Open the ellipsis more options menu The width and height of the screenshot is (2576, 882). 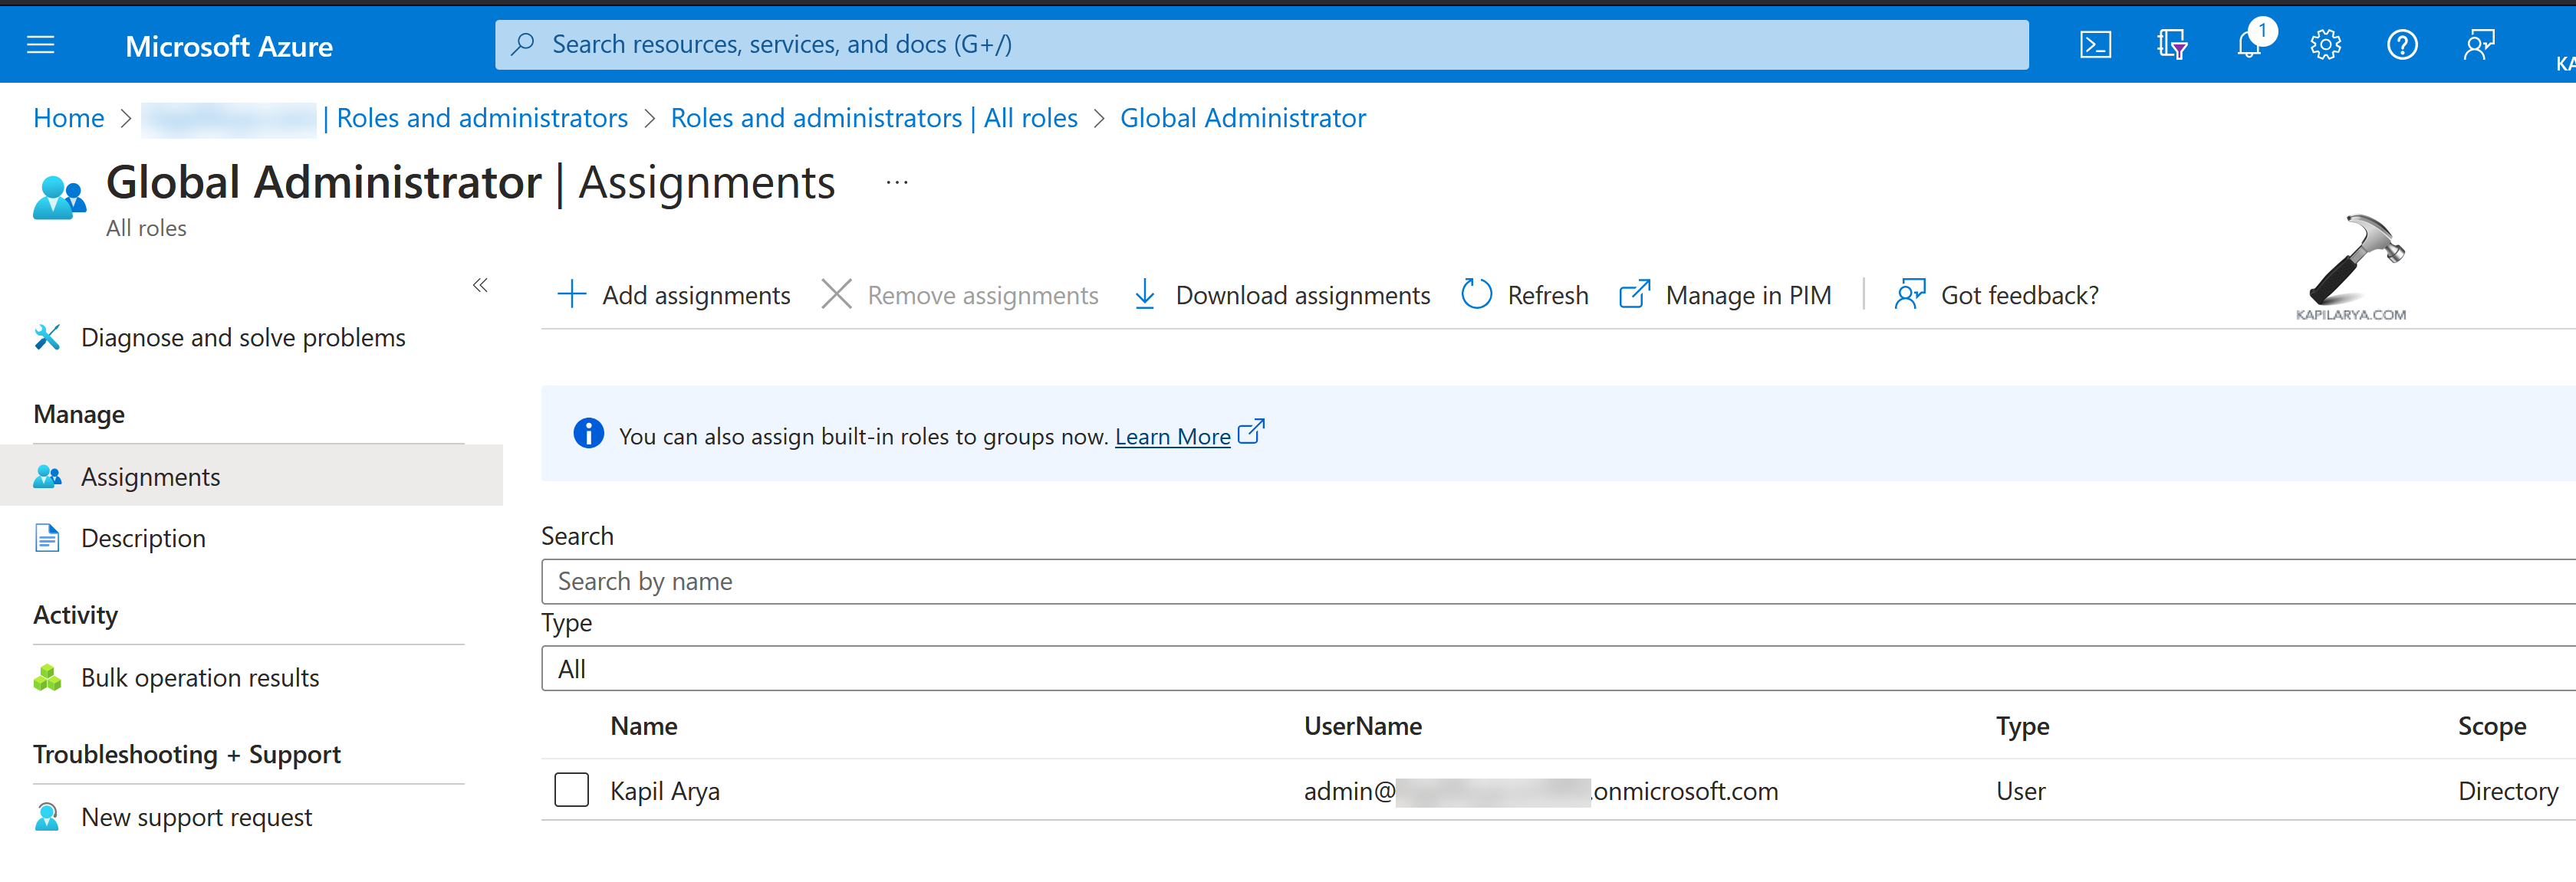897,183
